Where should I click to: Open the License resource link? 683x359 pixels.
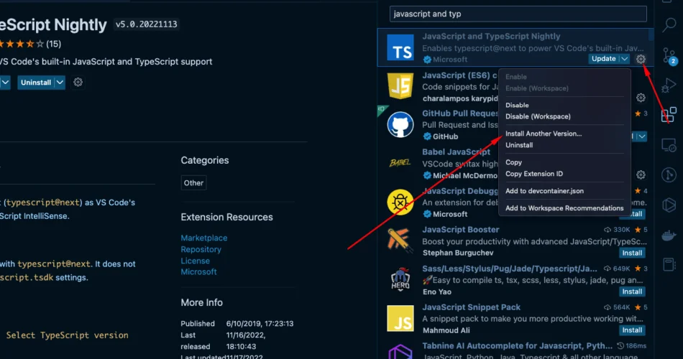point(195,261)
